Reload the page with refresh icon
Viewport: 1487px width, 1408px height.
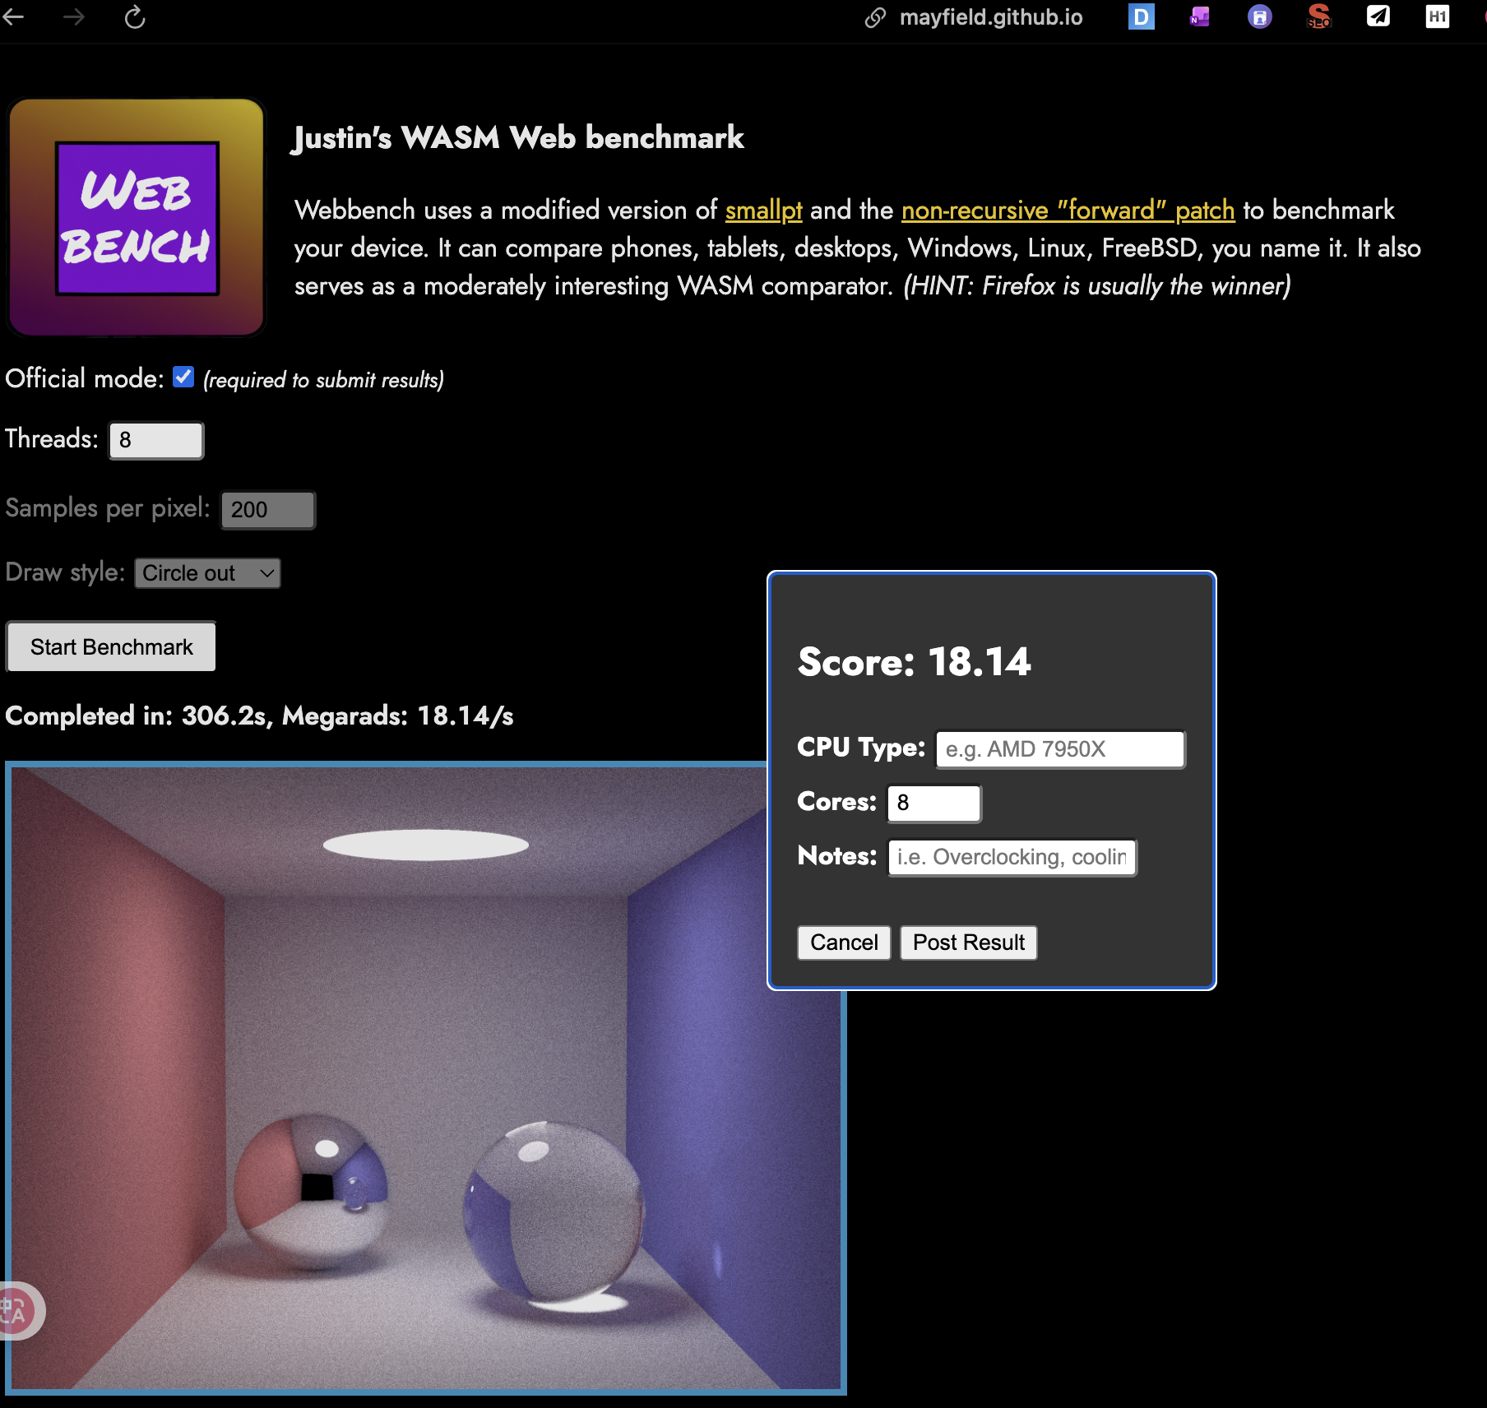click(x=135, y=17)
